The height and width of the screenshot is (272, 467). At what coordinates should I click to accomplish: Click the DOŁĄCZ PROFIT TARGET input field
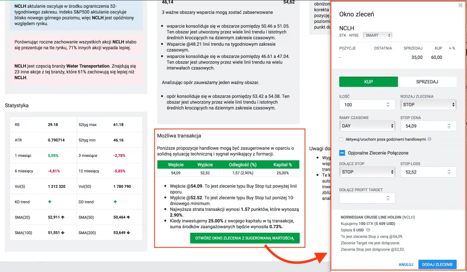coord(367,198)
